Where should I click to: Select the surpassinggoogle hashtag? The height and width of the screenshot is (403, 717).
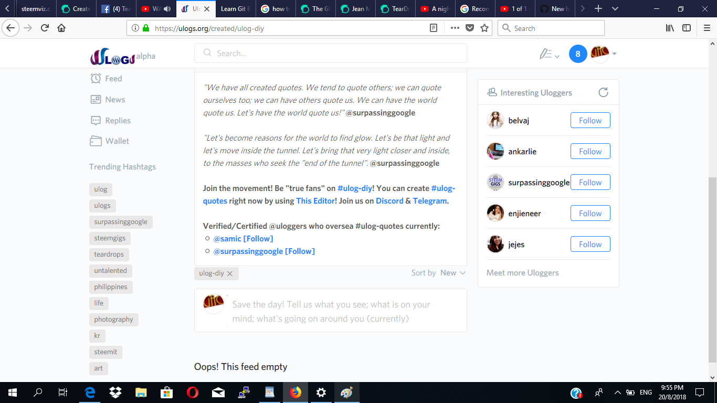coord(121,222)
